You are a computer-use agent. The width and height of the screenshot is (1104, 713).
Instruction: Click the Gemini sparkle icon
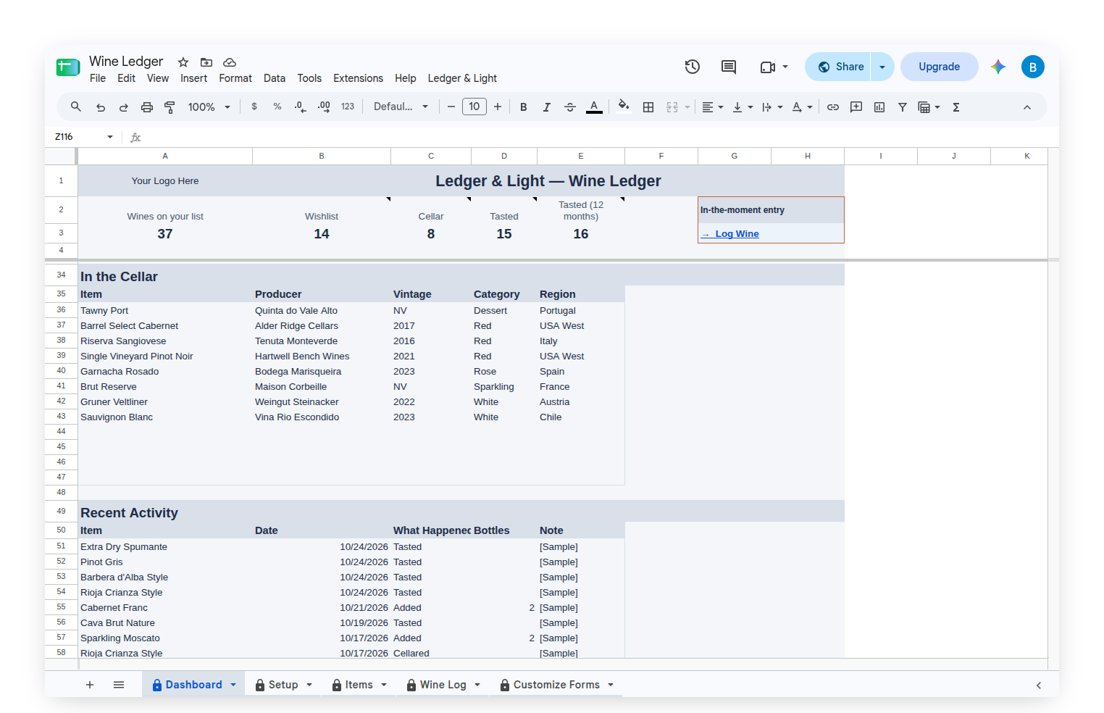click(998, 67)
